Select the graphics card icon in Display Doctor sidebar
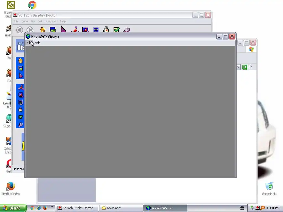The height and width of the screenshot is (212, 283). pos(20,68)
